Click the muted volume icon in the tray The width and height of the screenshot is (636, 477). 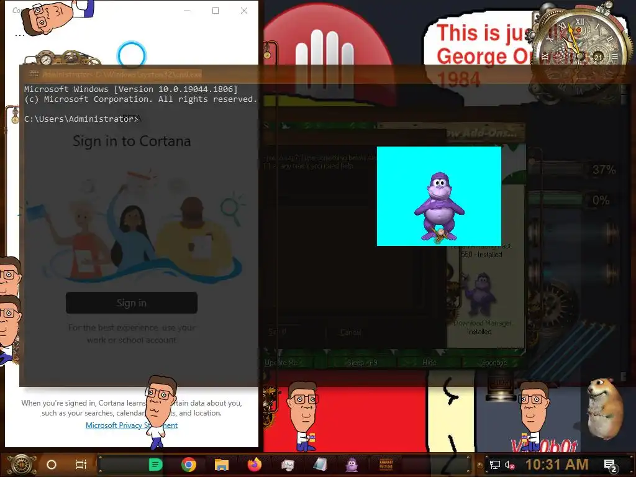509,465
